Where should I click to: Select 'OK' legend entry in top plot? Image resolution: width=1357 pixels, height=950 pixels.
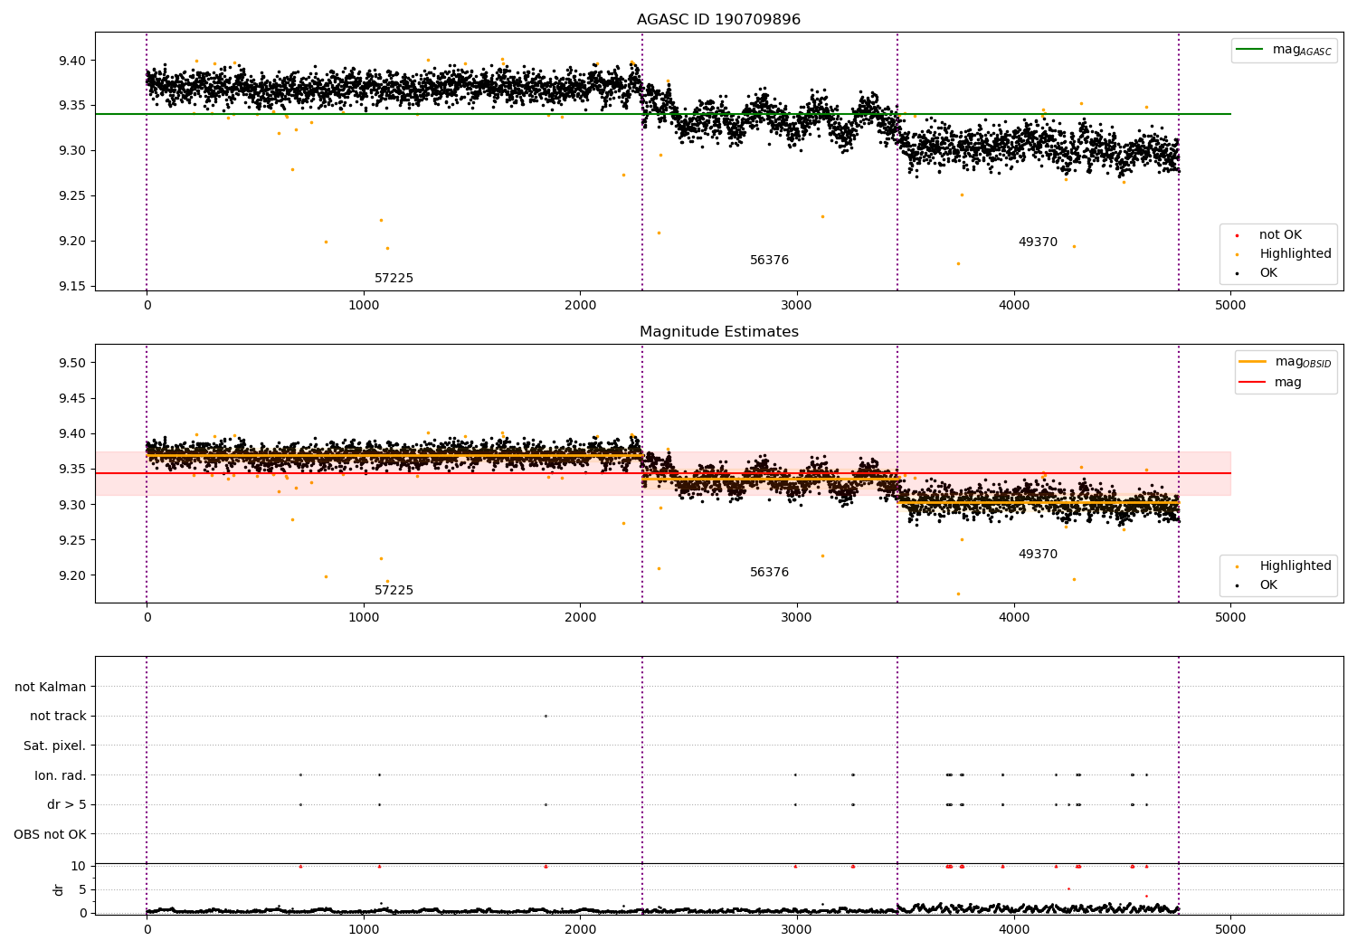point(1268,273)
